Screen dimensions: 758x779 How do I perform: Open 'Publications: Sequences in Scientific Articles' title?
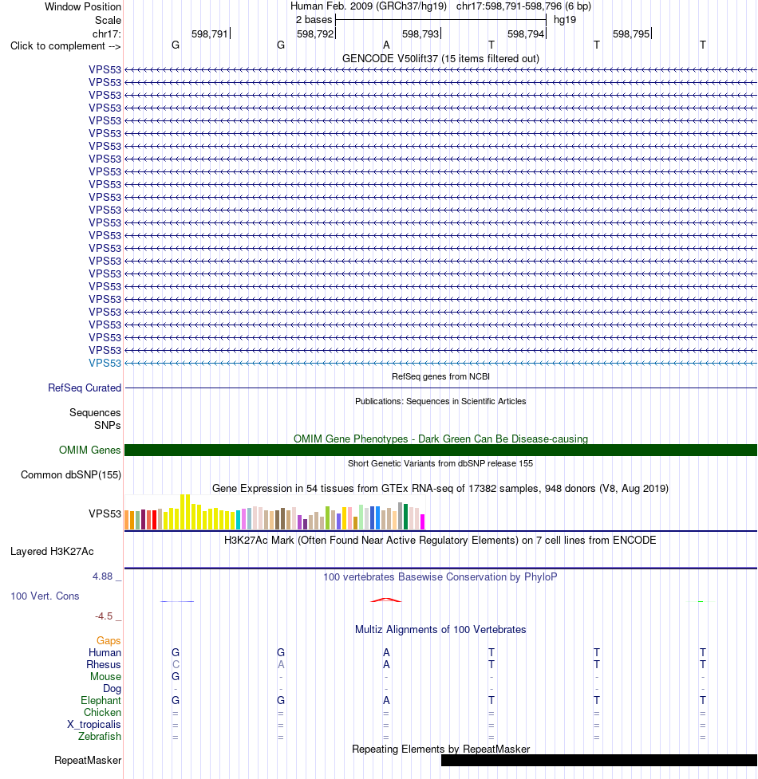coord(440,401)
